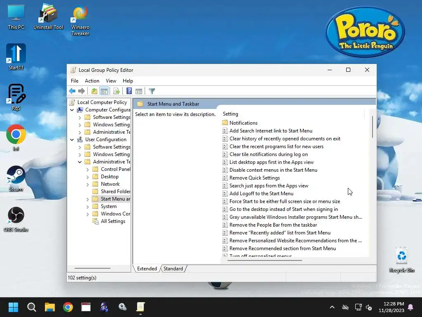Screen dimensions: 422x317
Task: Expand the Control Panel tree node
Action: pyautogui.click(x=87, y=170)
